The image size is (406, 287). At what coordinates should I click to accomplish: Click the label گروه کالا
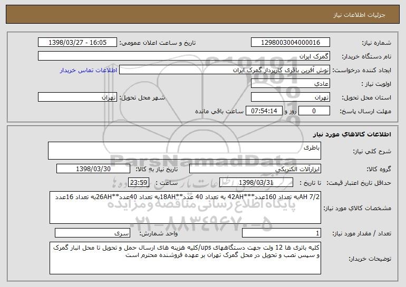point(379,169)
